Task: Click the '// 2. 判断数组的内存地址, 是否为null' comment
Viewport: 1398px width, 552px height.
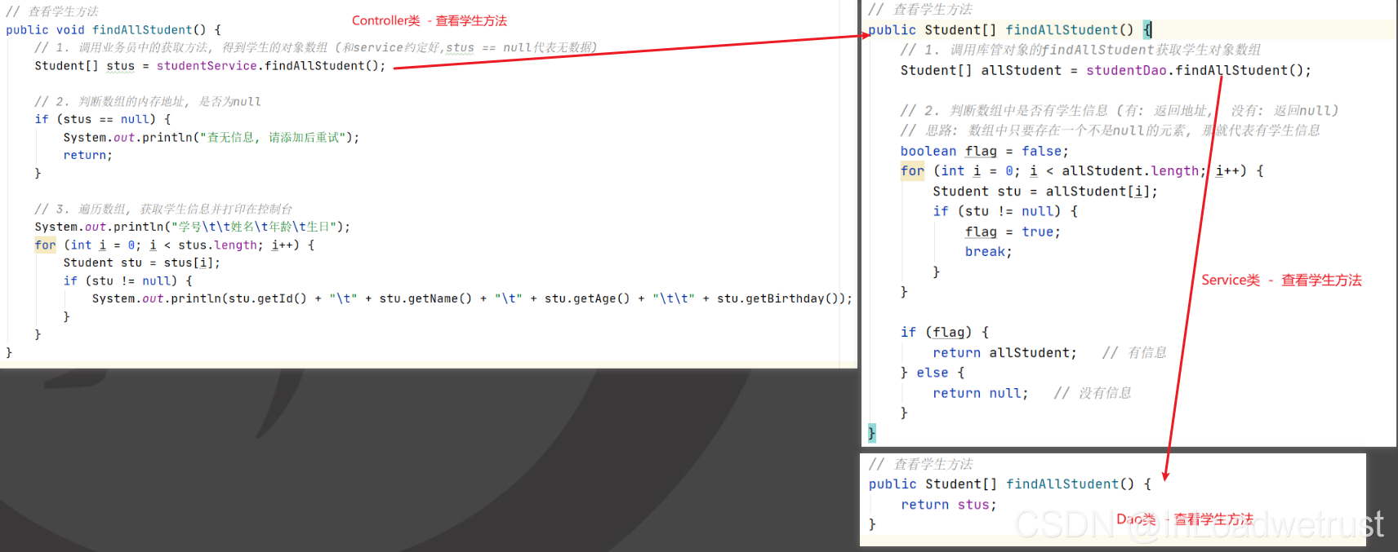Action: point(148,101)
